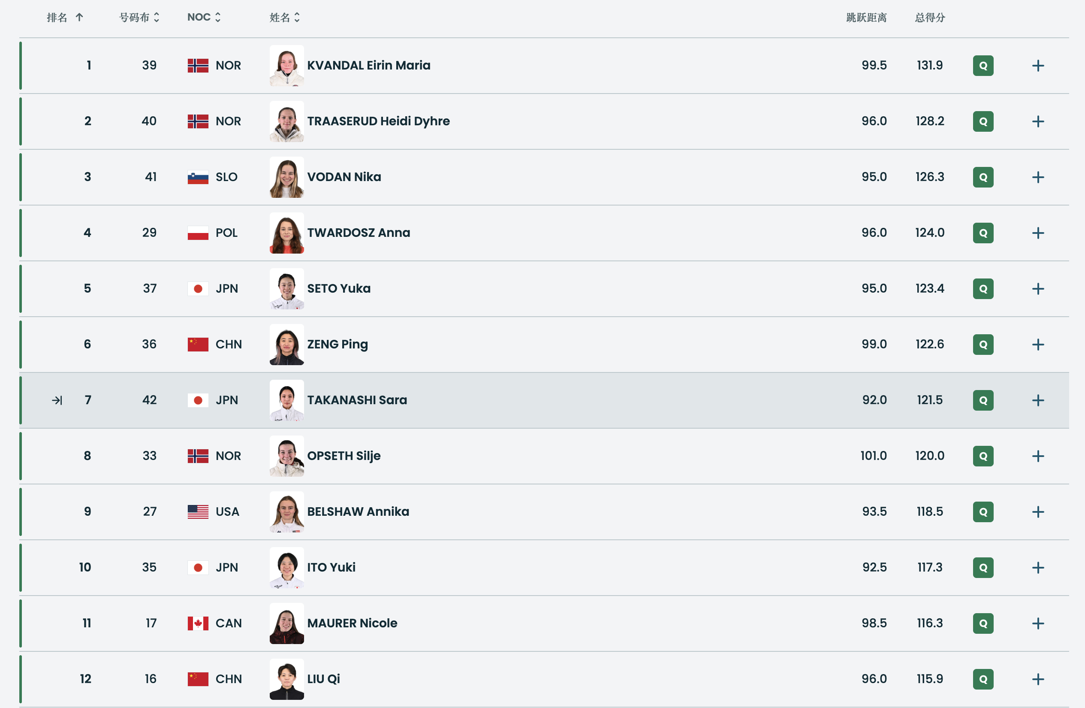The height and width of the screenshot is (708, 1085).
Task: Sort table by 姓名 name column
Action: [284, 17]
